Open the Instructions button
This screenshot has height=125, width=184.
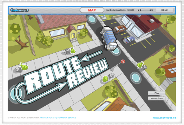pyautogui.click(x=157, y=98)
